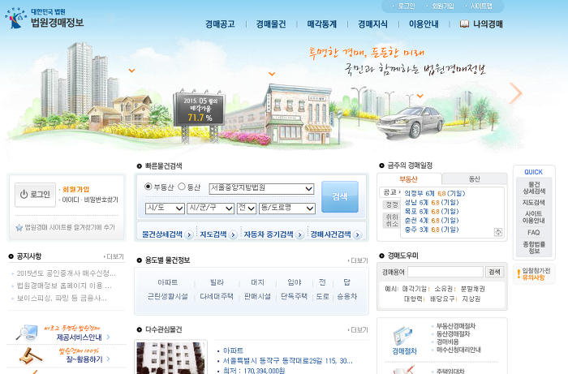Click the 경매용어 search input field
This screenshot has height=374, width=568.
[445, 272]
